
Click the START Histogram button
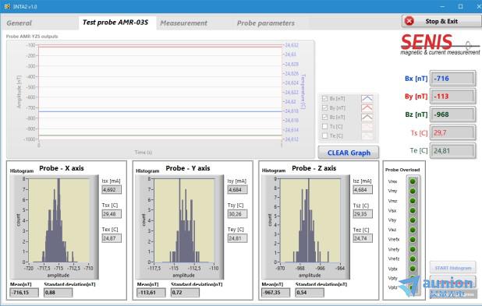(x=453, y=268)
